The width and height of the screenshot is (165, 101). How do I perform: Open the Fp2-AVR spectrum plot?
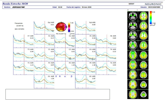pyautogui.click(x=86, y=28)
